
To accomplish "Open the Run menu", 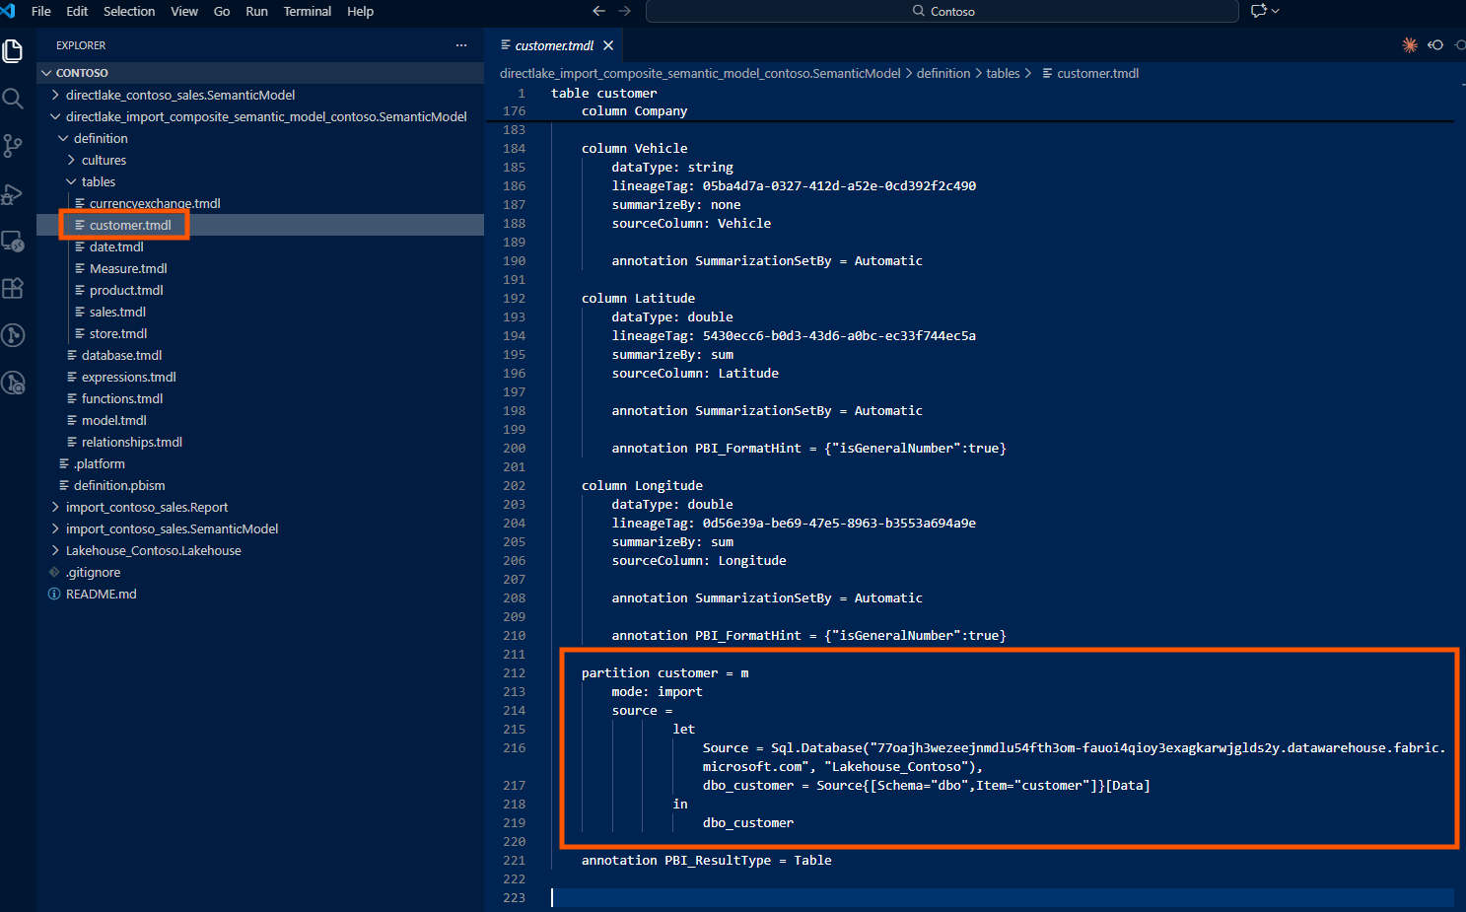I will [x=256, y=11].
